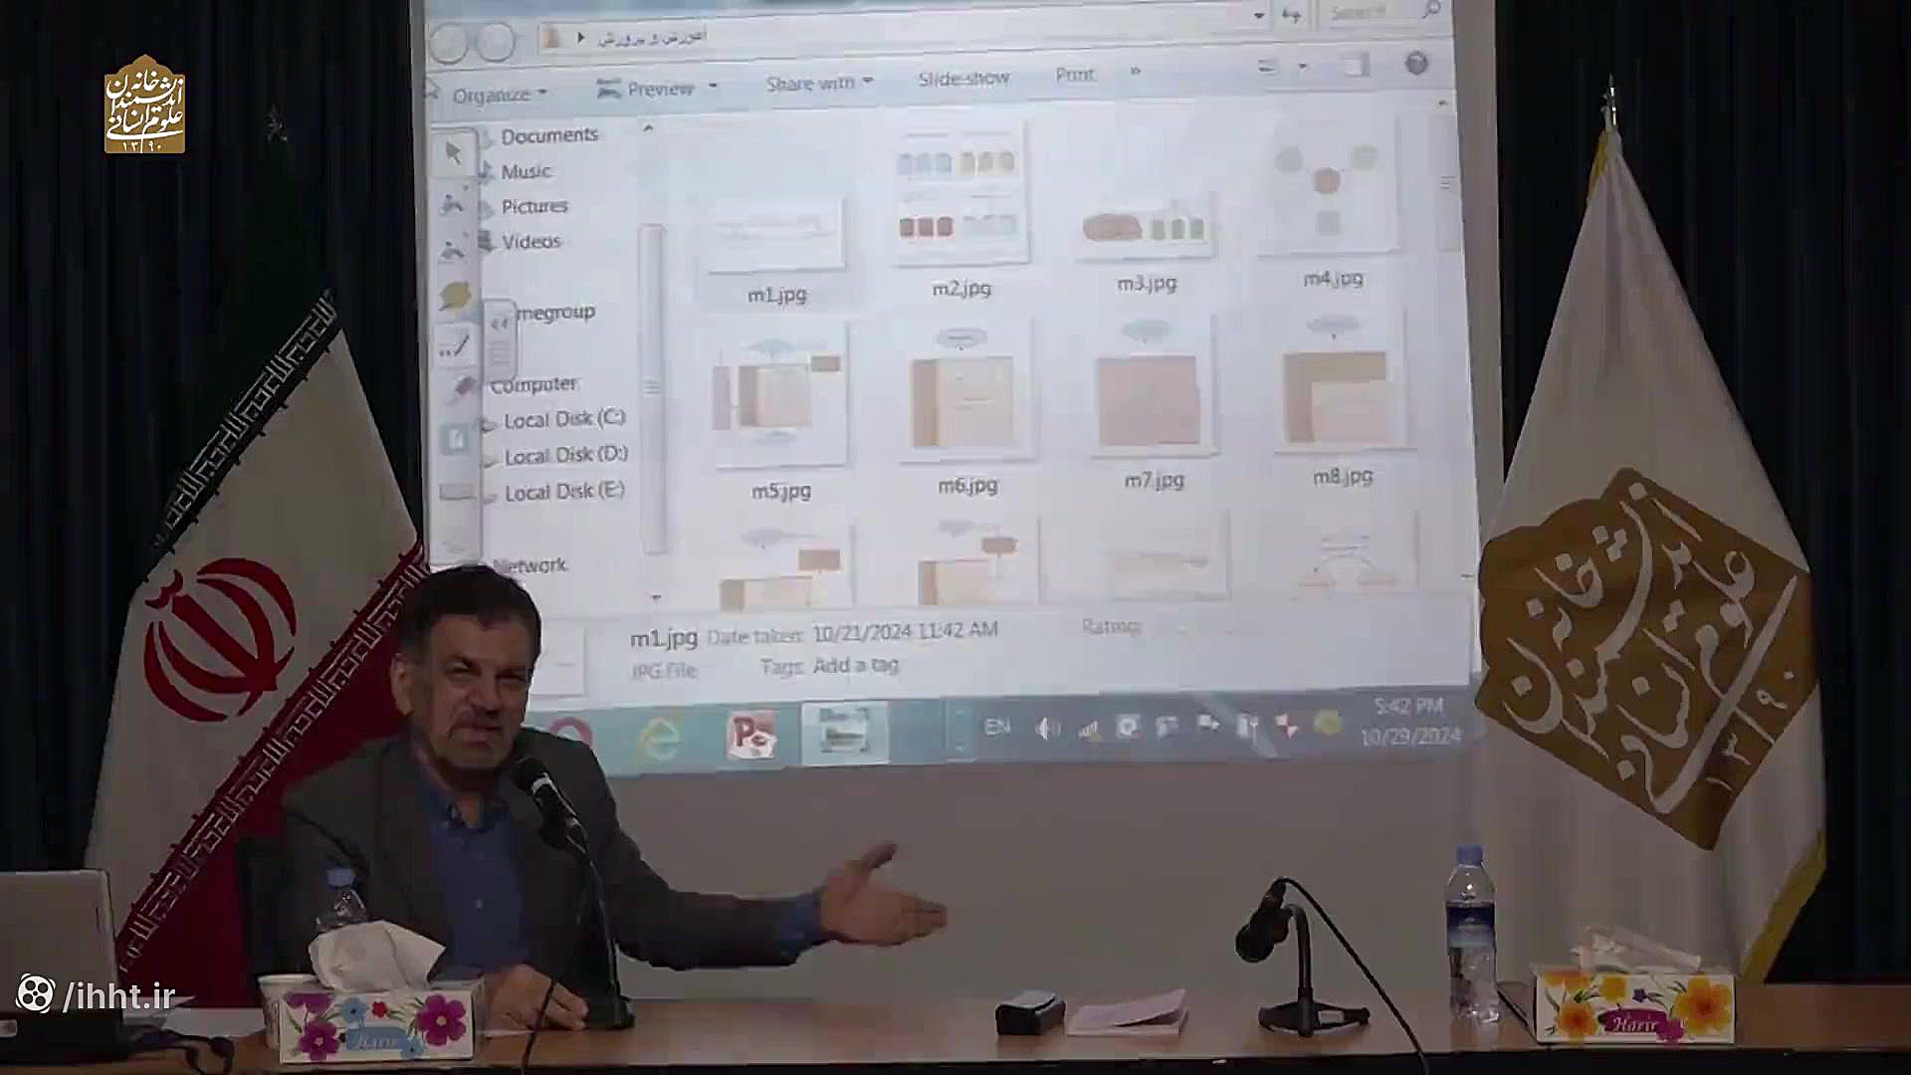This screenshot has width=1911, height=1075.
Task: Toggle the preview pane icon
Action: pyautogui.click(x=1355, y=66)
